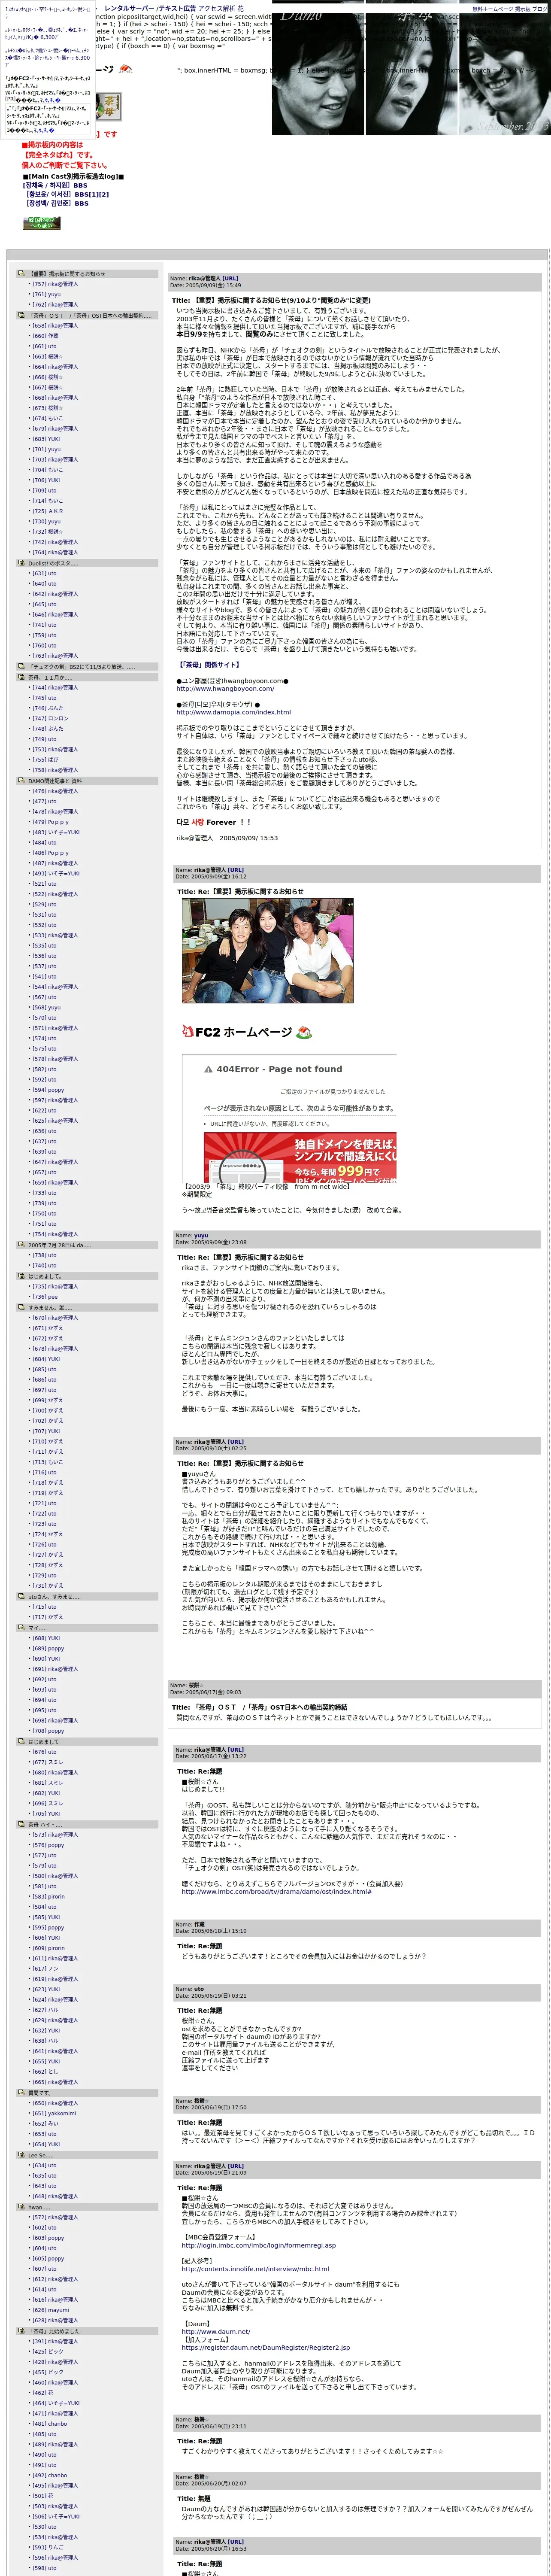Select post [626] mayumi in the tree

tap(50, 2310)
